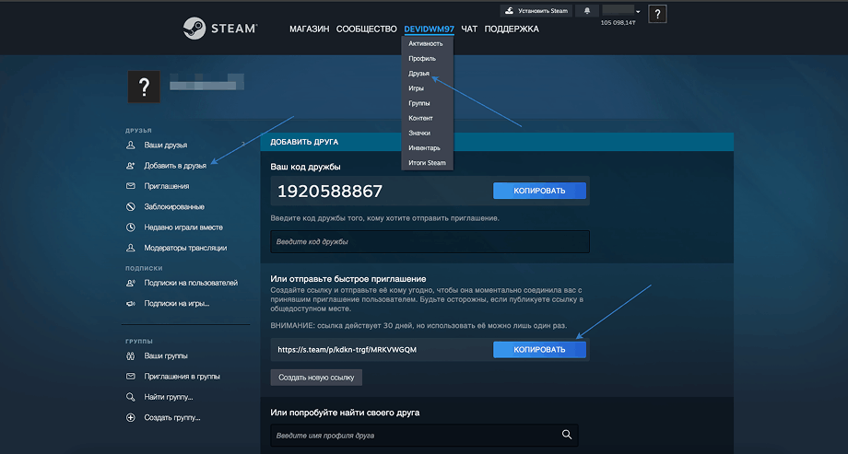Open Найти группу link
Screen dimensions: 848x454
169,397
